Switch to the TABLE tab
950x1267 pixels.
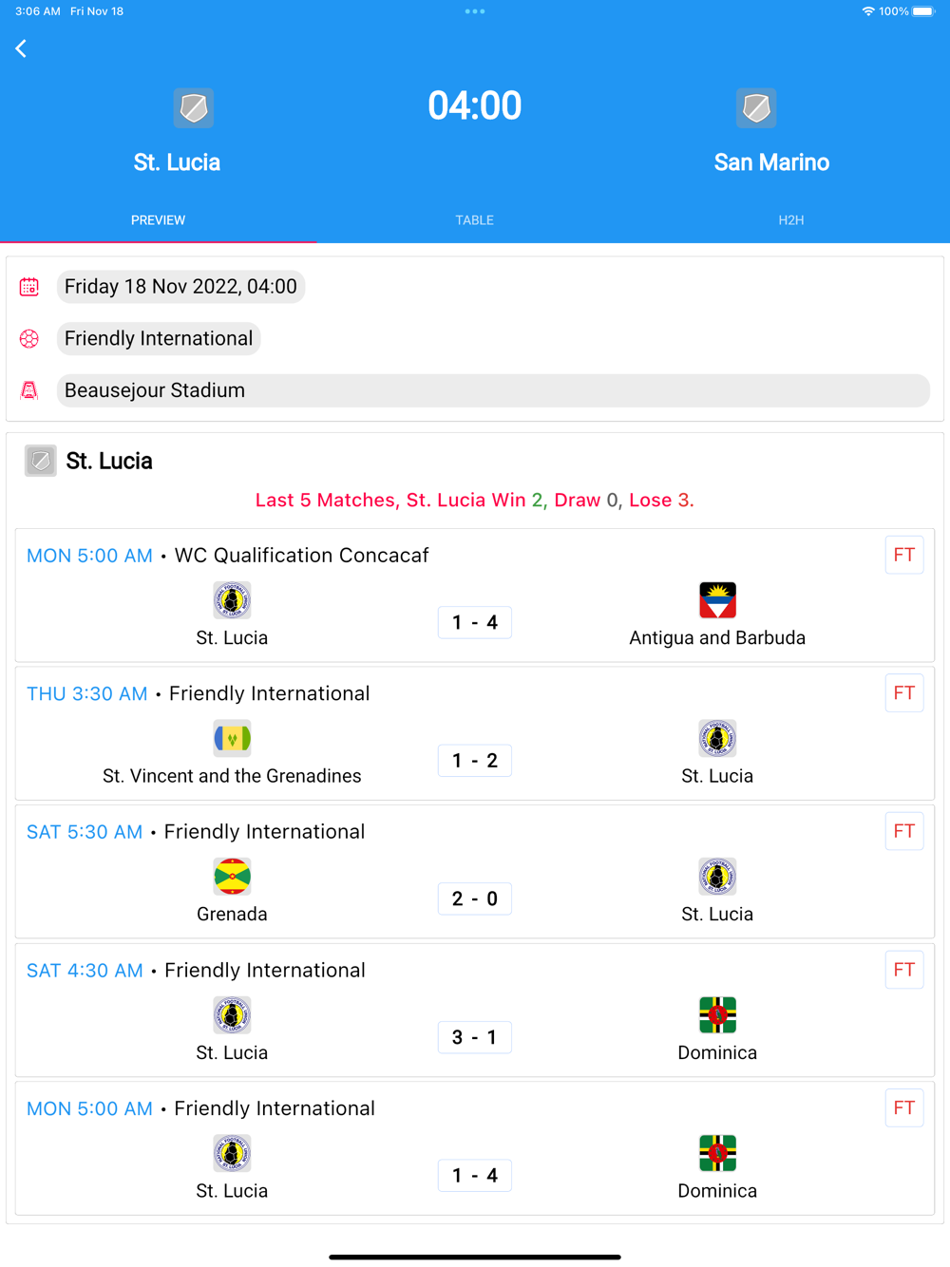point(474,220)
